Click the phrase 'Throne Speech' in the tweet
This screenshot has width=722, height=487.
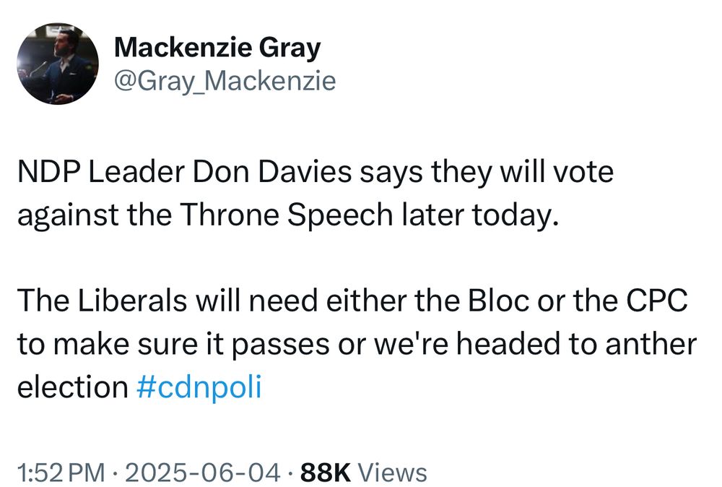[x=286, y=215]
